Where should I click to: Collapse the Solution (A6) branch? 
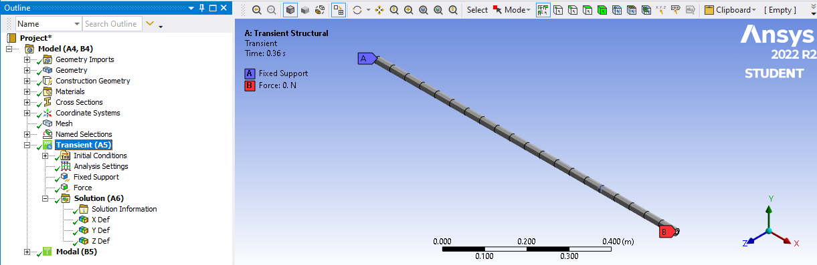[46, 198]
